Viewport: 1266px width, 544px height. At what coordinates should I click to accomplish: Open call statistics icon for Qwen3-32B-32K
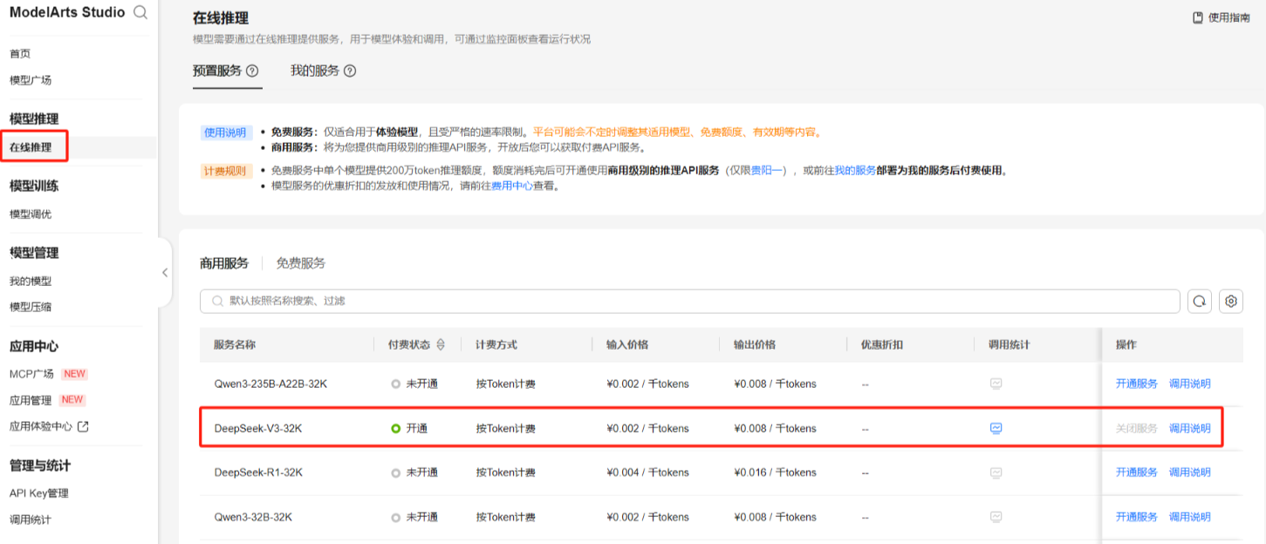pos(996,517)
